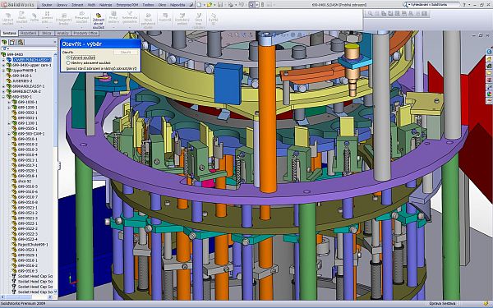This screenshot has width=493, height=308.
Task: Click Rozložený pohled ribbon command
Action: coord(182,19)
